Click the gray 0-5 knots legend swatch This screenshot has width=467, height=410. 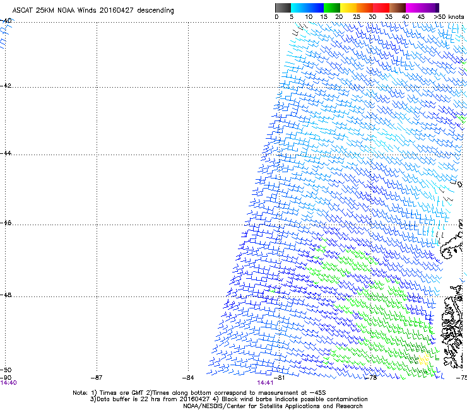click(x=283, y=8)
